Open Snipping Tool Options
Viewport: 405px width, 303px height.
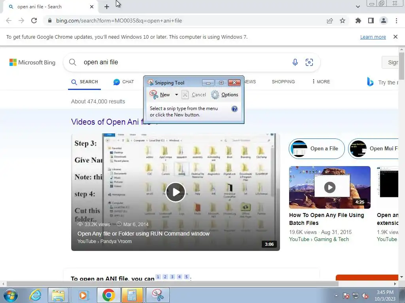[x=225, y=95]
